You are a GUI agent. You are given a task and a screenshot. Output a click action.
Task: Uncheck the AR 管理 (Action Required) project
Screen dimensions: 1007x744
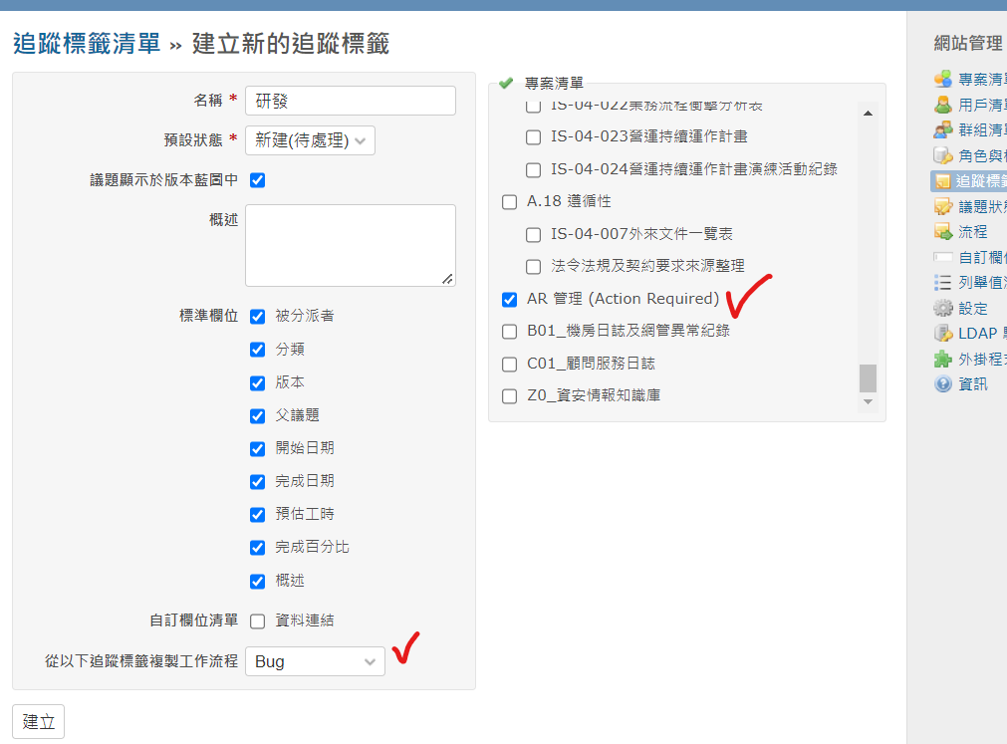(x=509, y=299)
